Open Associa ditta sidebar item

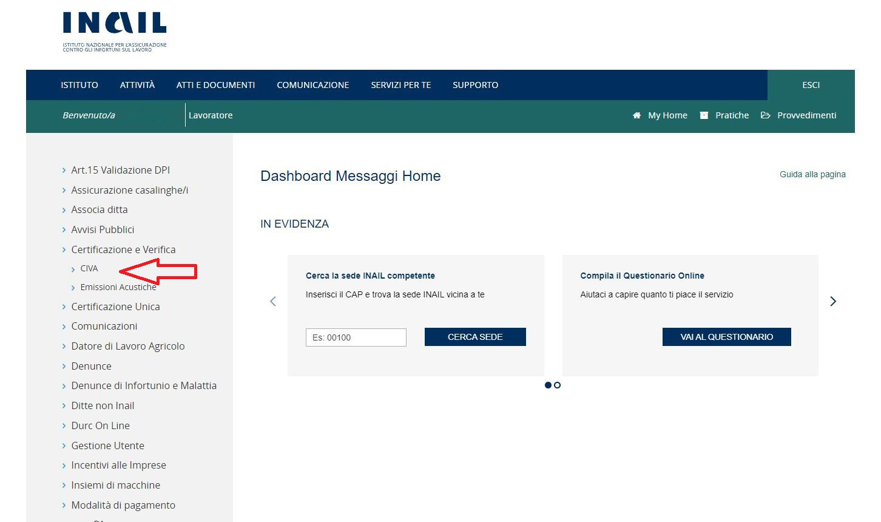pos(100,209)
